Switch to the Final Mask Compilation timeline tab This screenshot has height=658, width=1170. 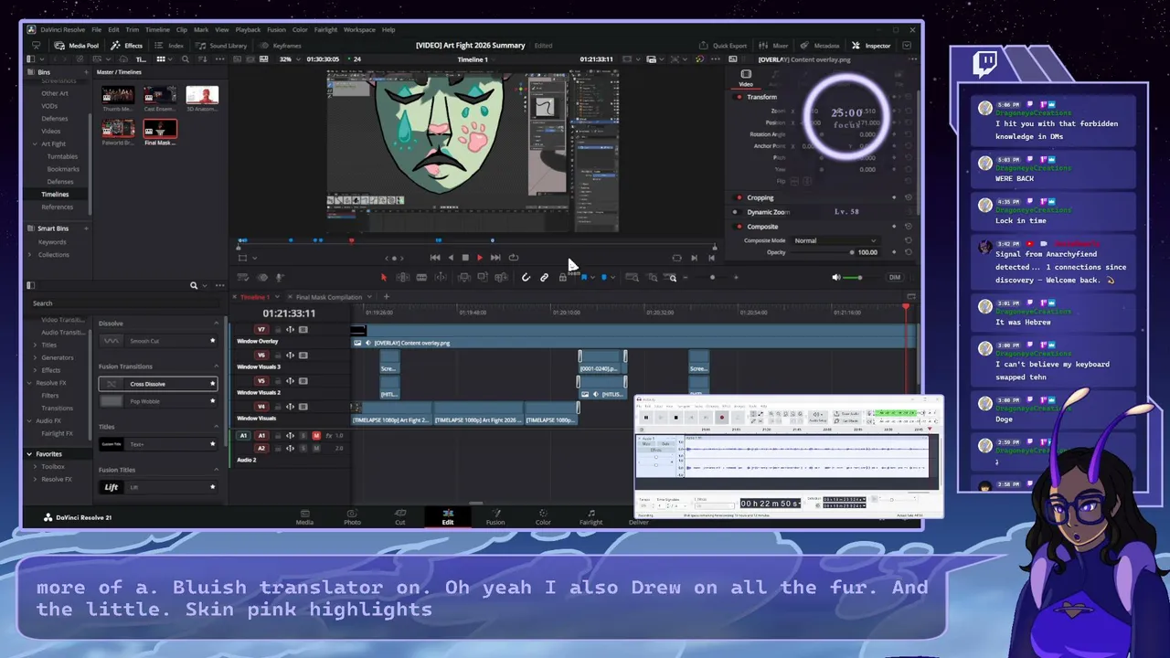pyautogui.click(x=329, y=297)
